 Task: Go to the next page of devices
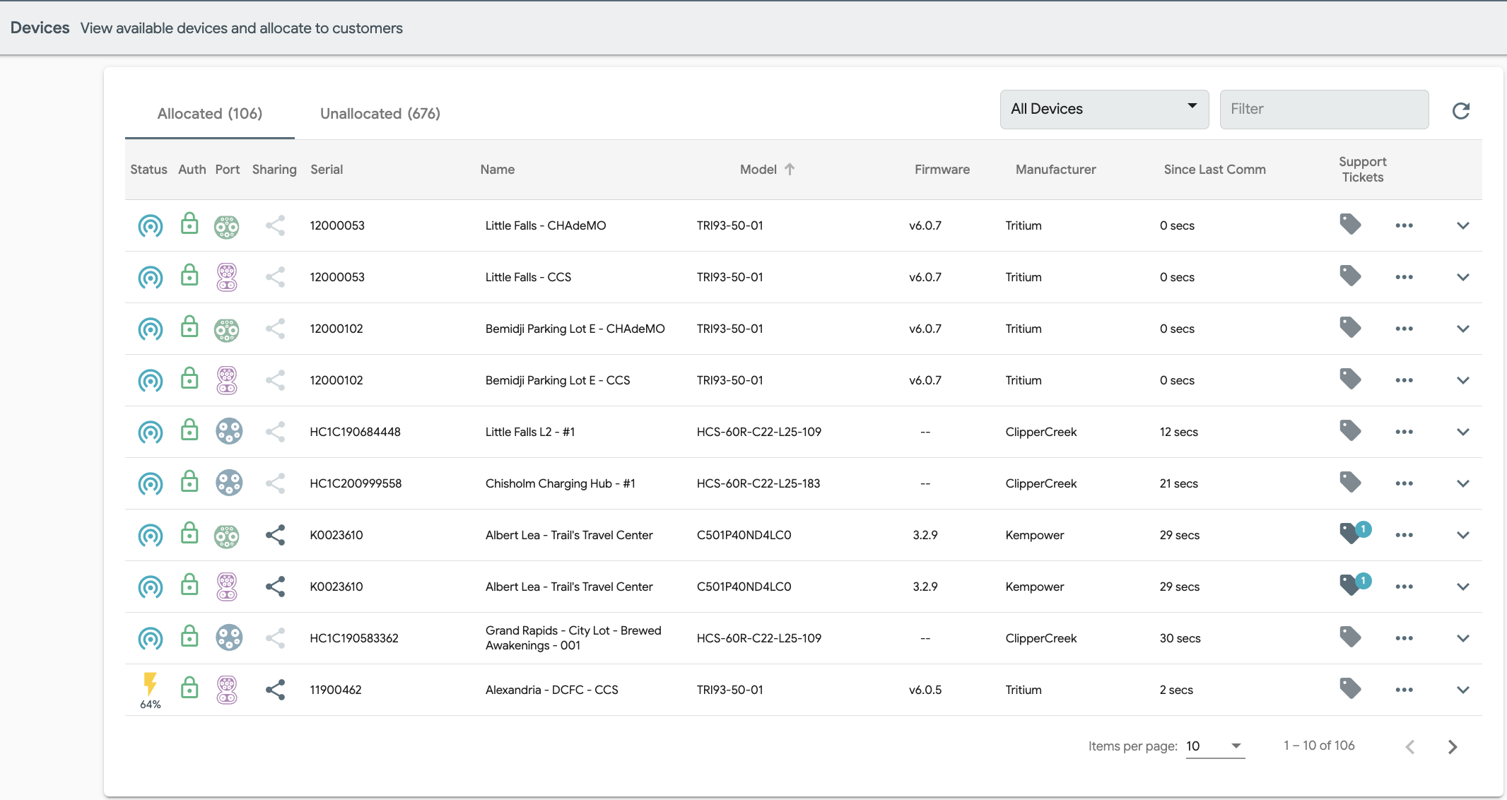(1453, 746)
